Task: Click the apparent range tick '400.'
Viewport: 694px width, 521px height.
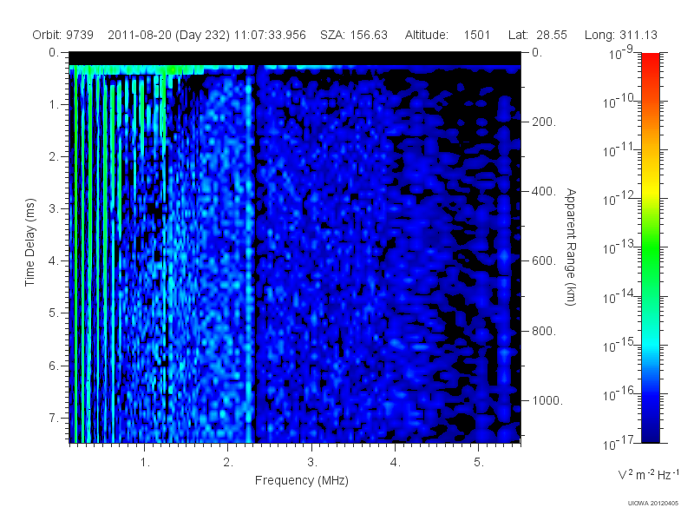Action: (x=544, y=191)
